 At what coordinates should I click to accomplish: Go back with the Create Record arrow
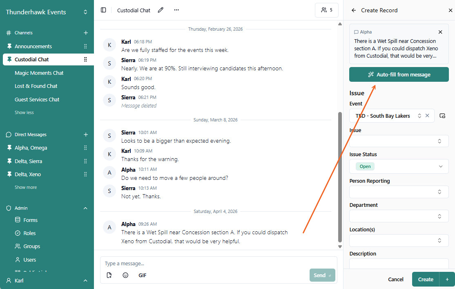(x=353, y=11)
